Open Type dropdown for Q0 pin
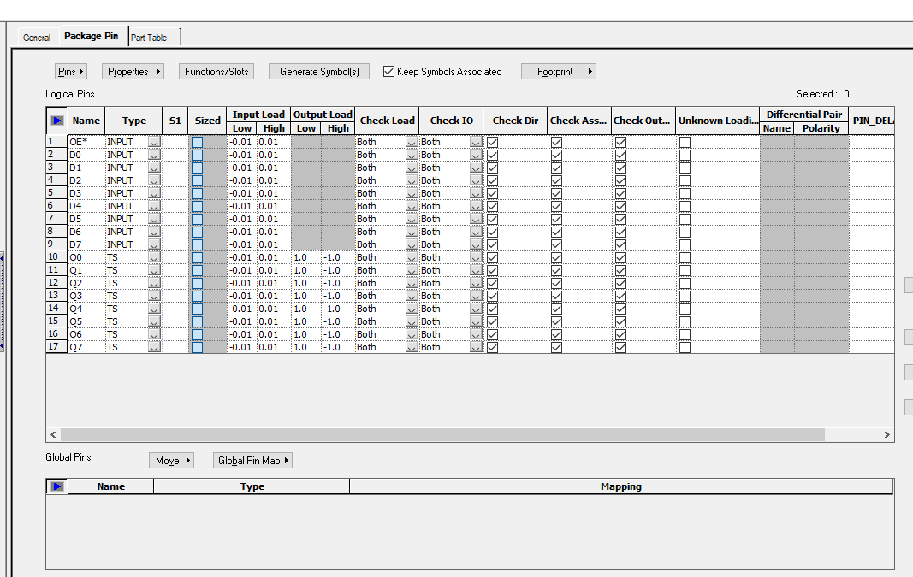 pyautogui.click(x=154, y=257)
